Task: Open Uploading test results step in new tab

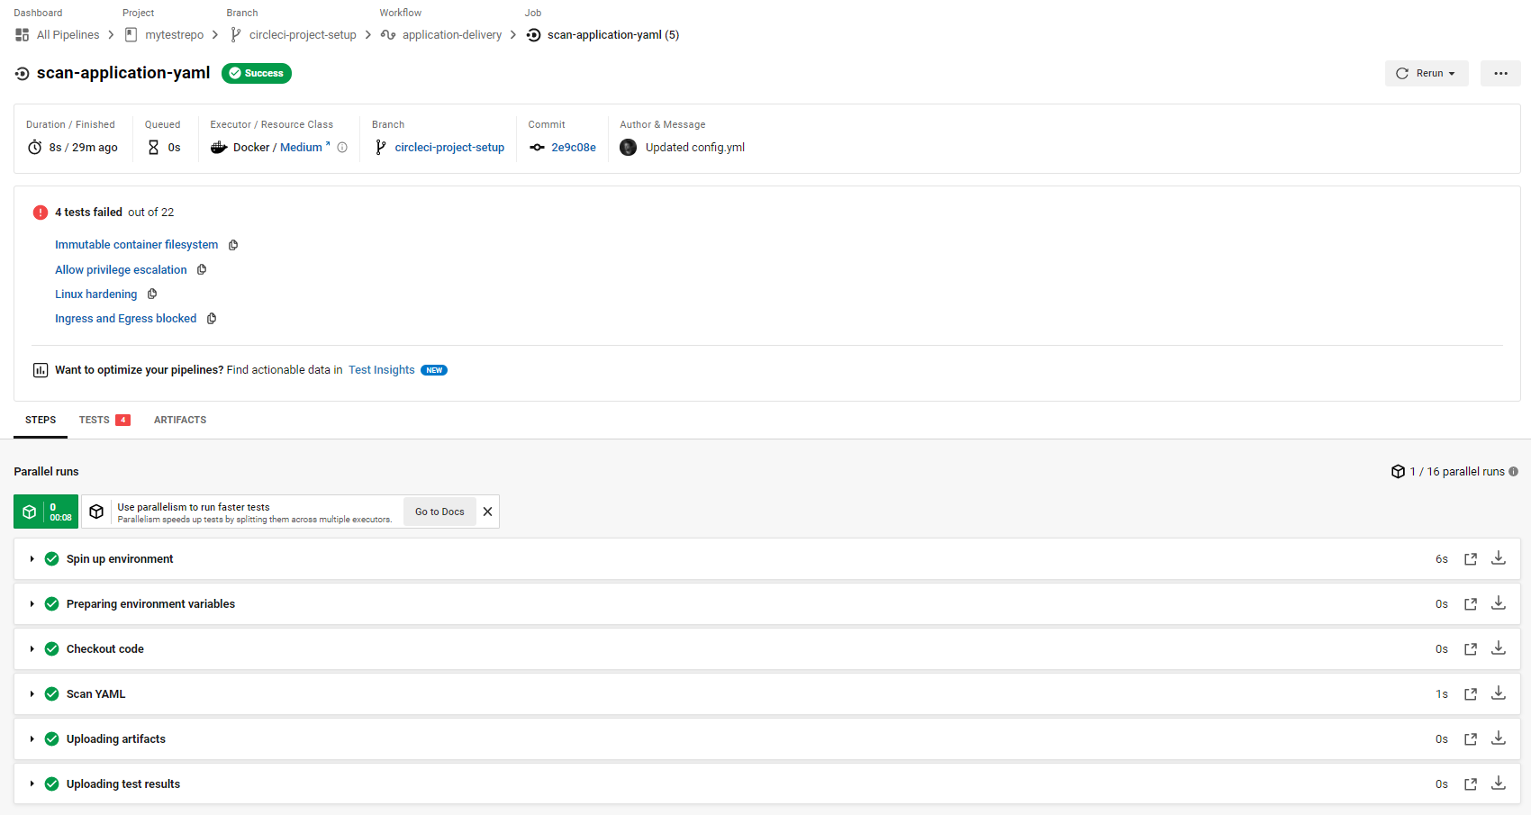Action: point(1471,784)
